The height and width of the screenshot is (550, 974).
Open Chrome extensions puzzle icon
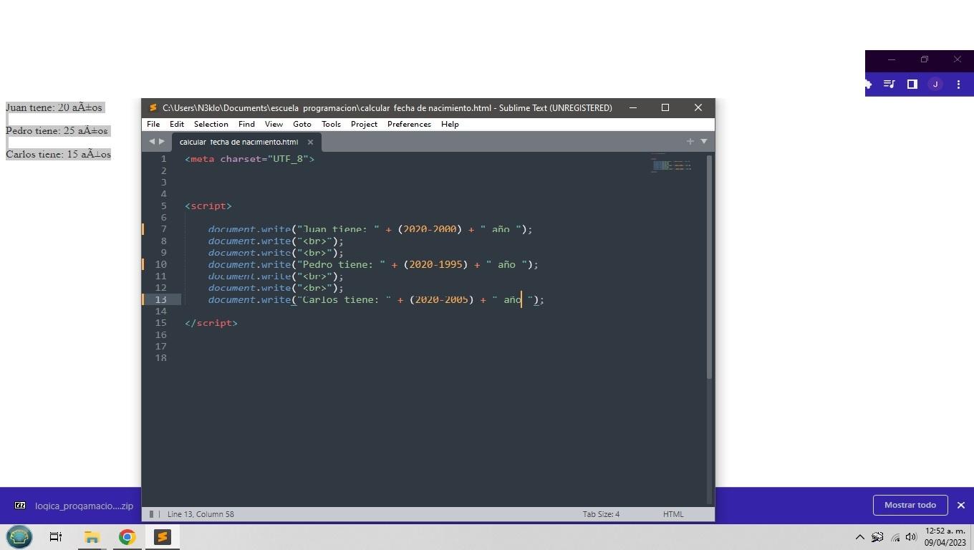coord(867,84)
